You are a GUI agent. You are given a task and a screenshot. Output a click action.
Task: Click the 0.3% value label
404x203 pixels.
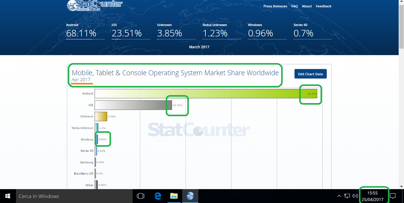(99, 174)
